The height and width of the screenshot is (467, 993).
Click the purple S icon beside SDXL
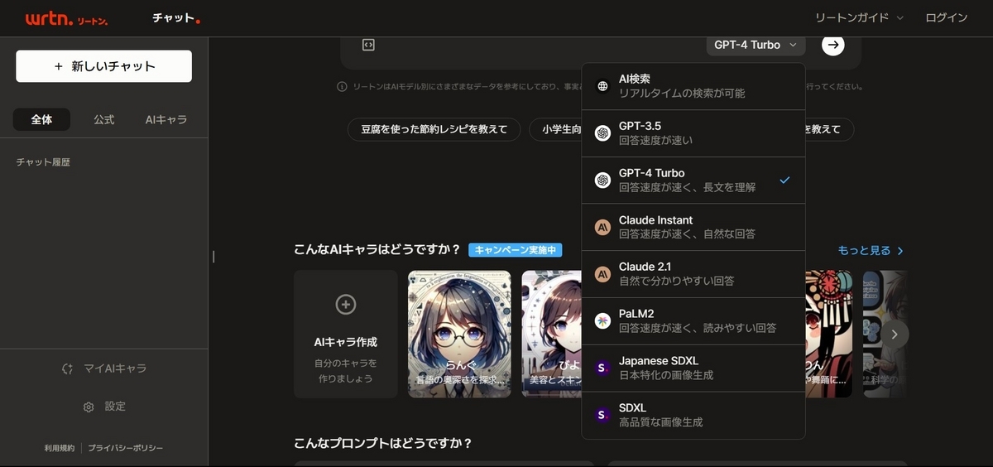point(602,415)
